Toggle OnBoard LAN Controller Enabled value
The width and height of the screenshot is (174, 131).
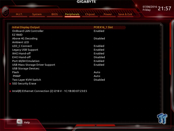coord(99,31)
